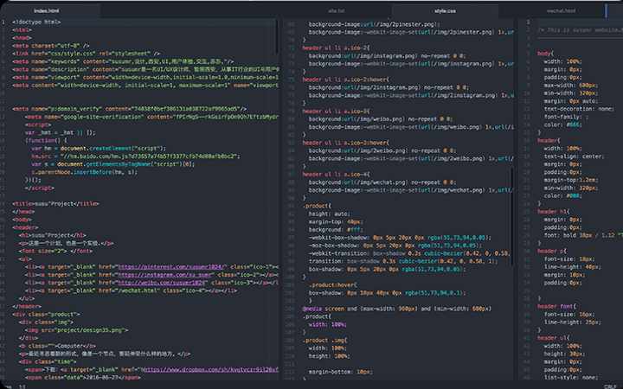623x389 pixels.
Task: Switch to the wechat.html tab
Action: pos(561,10)
